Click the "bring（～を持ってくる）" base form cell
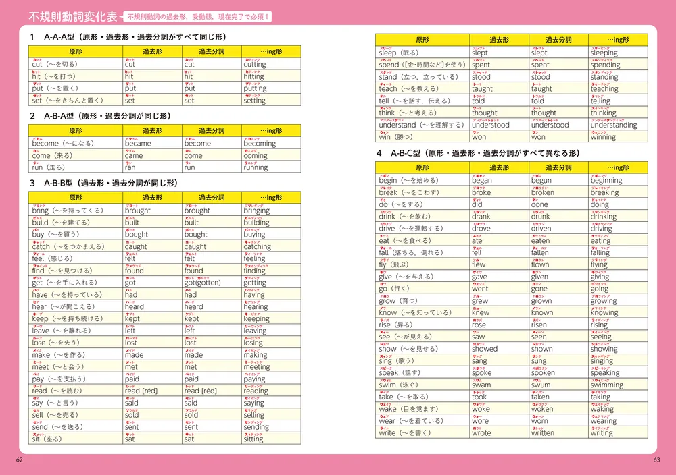This screenshot has height=475, width=676. tap(67, 211)
